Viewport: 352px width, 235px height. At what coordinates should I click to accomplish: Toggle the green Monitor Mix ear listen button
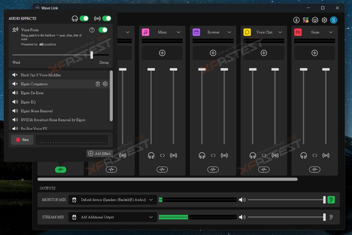(331, 200)
